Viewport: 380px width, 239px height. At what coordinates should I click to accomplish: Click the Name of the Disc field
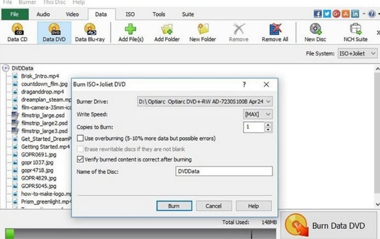click(223, 171)
